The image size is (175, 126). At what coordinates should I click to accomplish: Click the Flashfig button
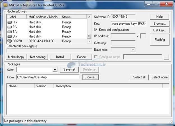(160, 40)
